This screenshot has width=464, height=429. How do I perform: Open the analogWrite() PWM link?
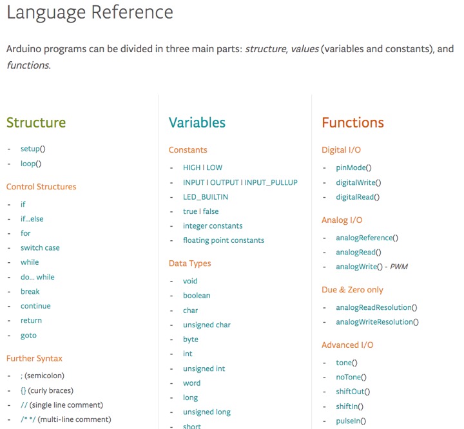(x=371, y=267)
